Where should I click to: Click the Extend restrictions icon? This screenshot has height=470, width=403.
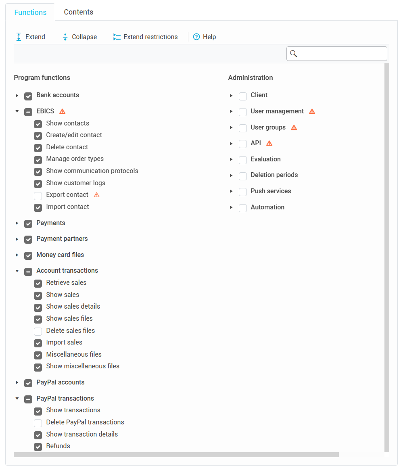point(117,37)
